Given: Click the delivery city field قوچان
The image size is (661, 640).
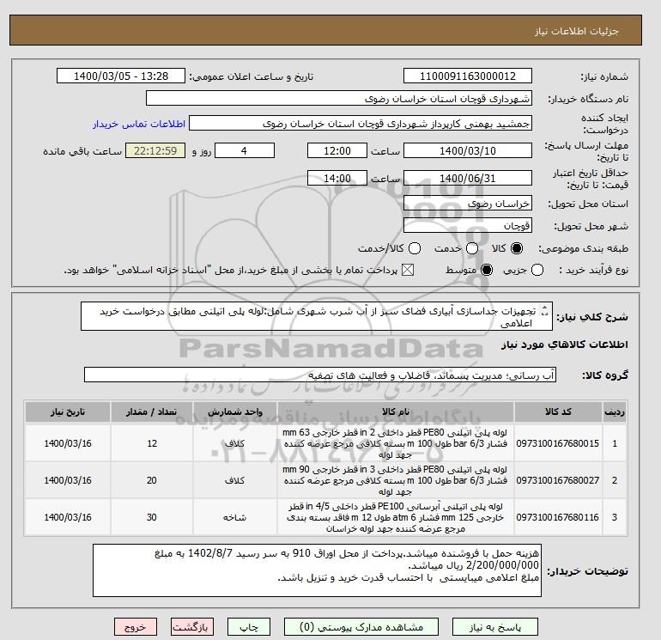Looking at the screenshot, I should pos(468,225).
